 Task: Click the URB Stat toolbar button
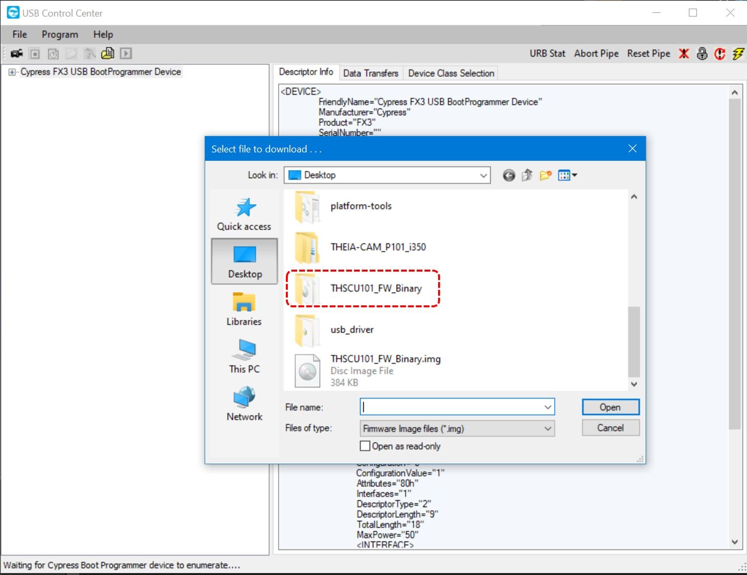(547, 53)
